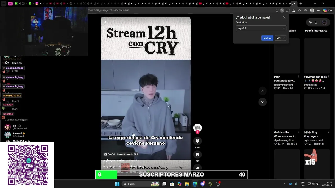Image resolution: width=335 pixels, height=188 pixels.
Task: Go to previous video arrow
Action: [263, 91]
